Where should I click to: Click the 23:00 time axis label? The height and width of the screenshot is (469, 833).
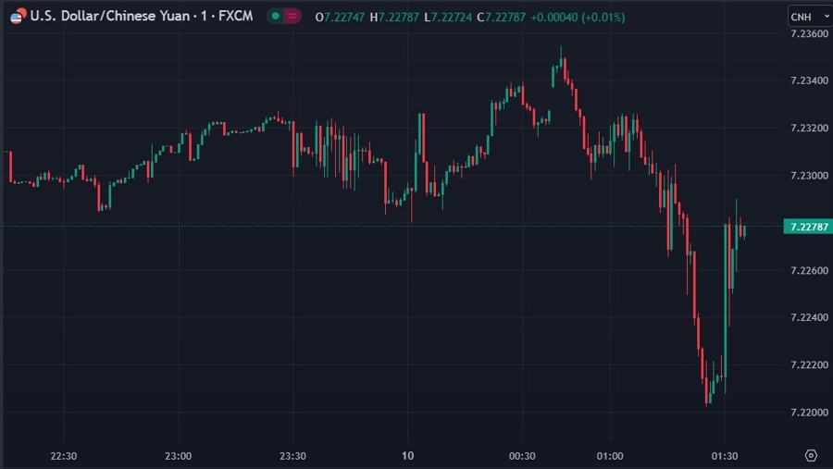click(x=178, y=456)
